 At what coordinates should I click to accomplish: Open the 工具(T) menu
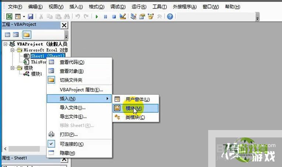159,7
